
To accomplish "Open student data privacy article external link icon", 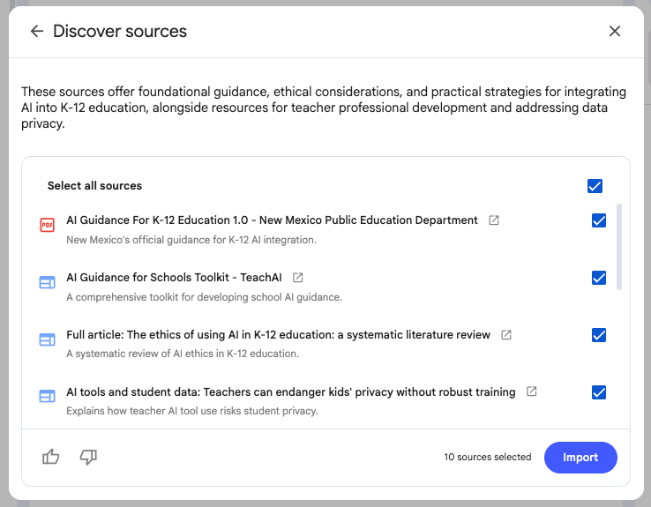I will click(531, 391).
